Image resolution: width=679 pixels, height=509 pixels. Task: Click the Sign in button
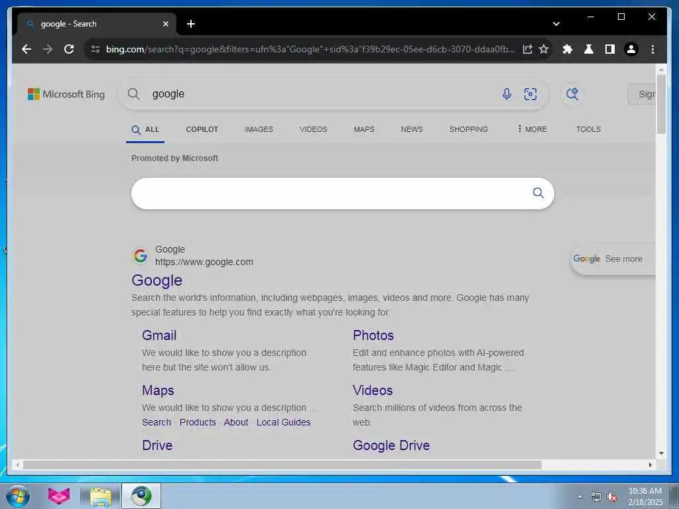pyautogui.click(x=642, y=94)
